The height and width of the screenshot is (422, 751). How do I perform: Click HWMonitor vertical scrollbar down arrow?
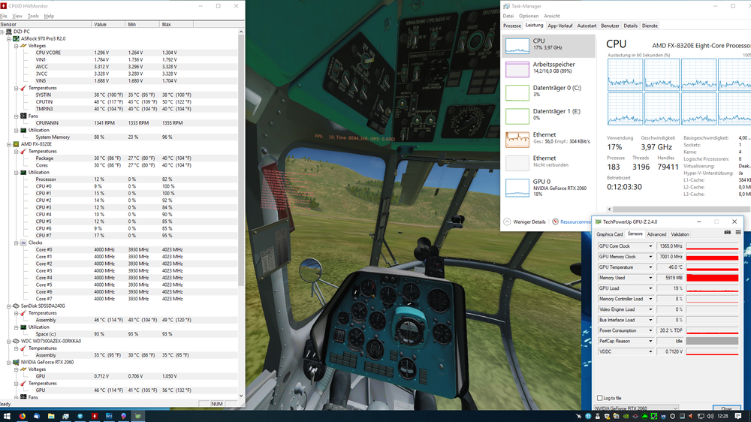(241, 396)
